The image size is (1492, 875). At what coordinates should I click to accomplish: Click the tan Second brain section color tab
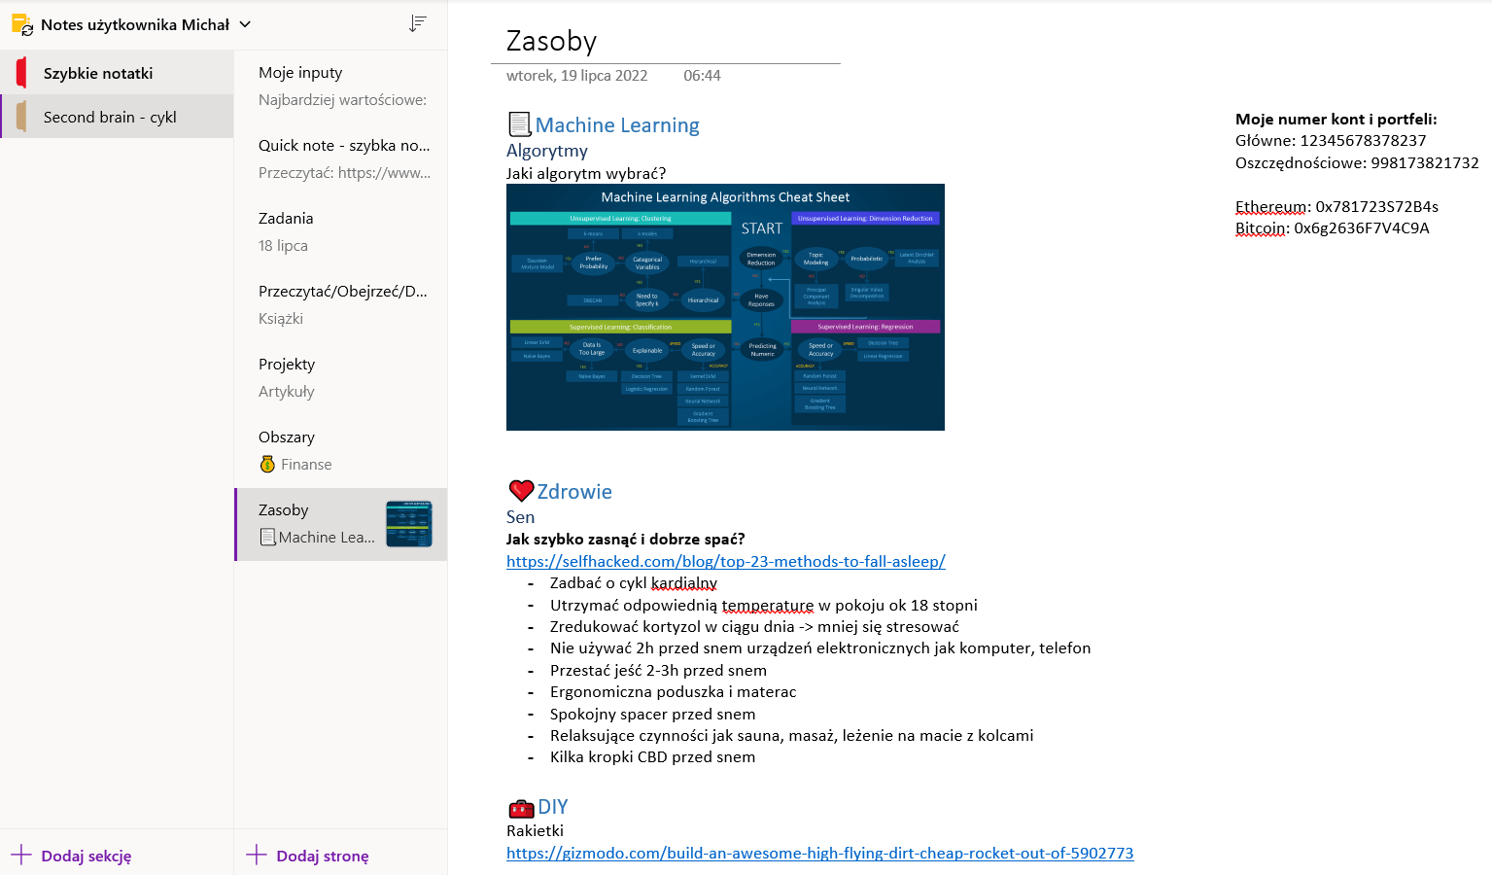click(x=21, y=117)
